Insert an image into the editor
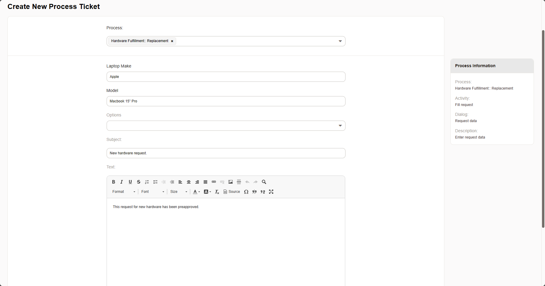This screenshot has height=286, width=545. pos(231,182)
